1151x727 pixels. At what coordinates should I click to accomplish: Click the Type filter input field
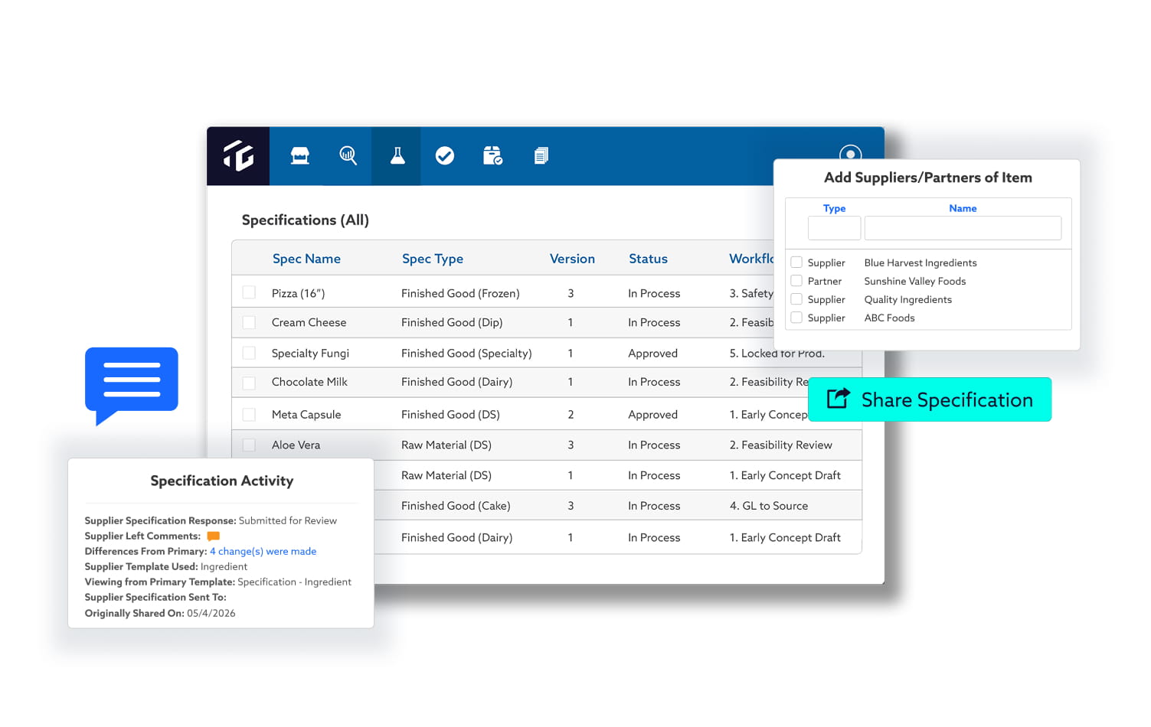834,228
